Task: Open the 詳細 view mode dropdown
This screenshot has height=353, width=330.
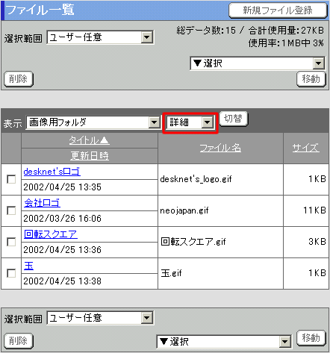Action: pos(190,122)
